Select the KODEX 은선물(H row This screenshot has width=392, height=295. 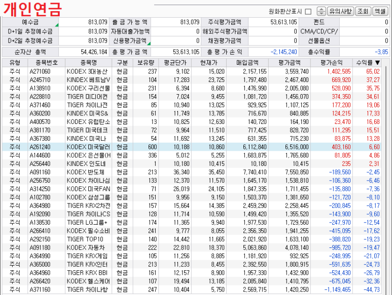point(192,155)
